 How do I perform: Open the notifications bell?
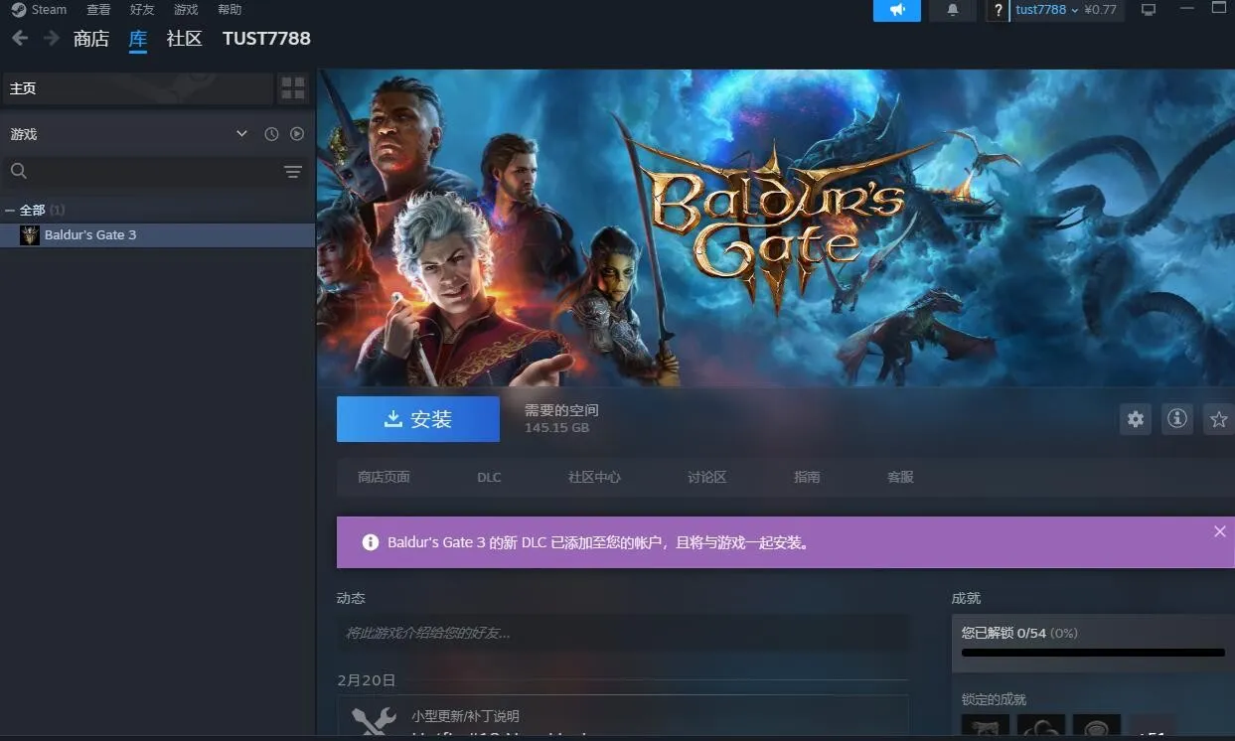pos(953,10)
